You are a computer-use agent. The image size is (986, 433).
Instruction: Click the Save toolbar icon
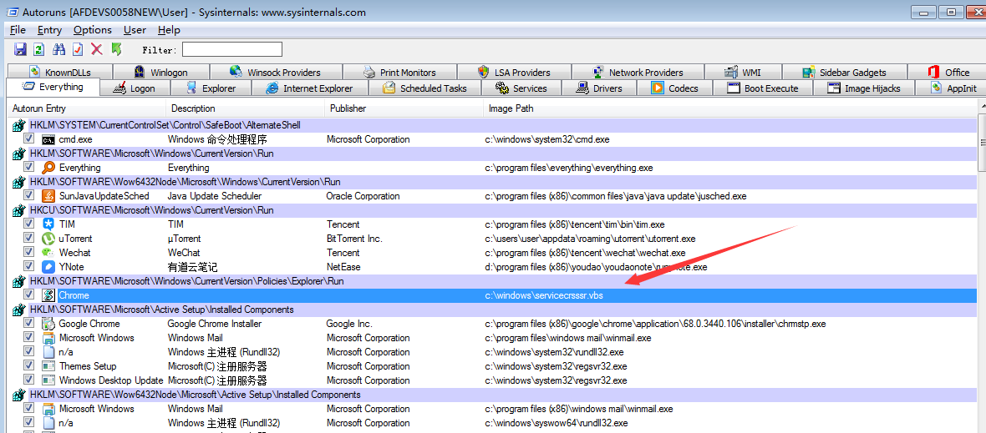[x=20, y=49]
